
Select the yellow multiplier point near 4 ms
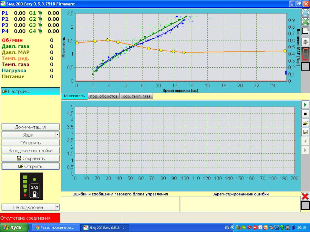tap(108, 40)
